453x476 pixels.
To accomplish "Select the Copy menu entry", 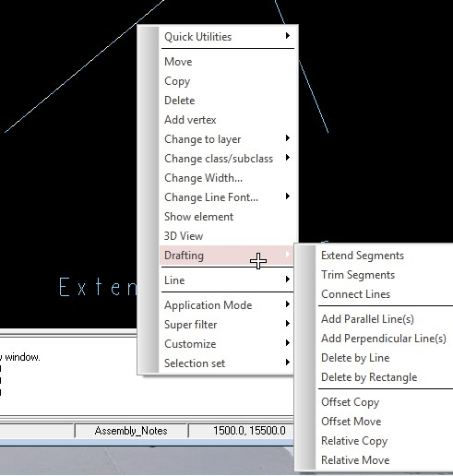I will pyautogui.click(x=227, y=81).
